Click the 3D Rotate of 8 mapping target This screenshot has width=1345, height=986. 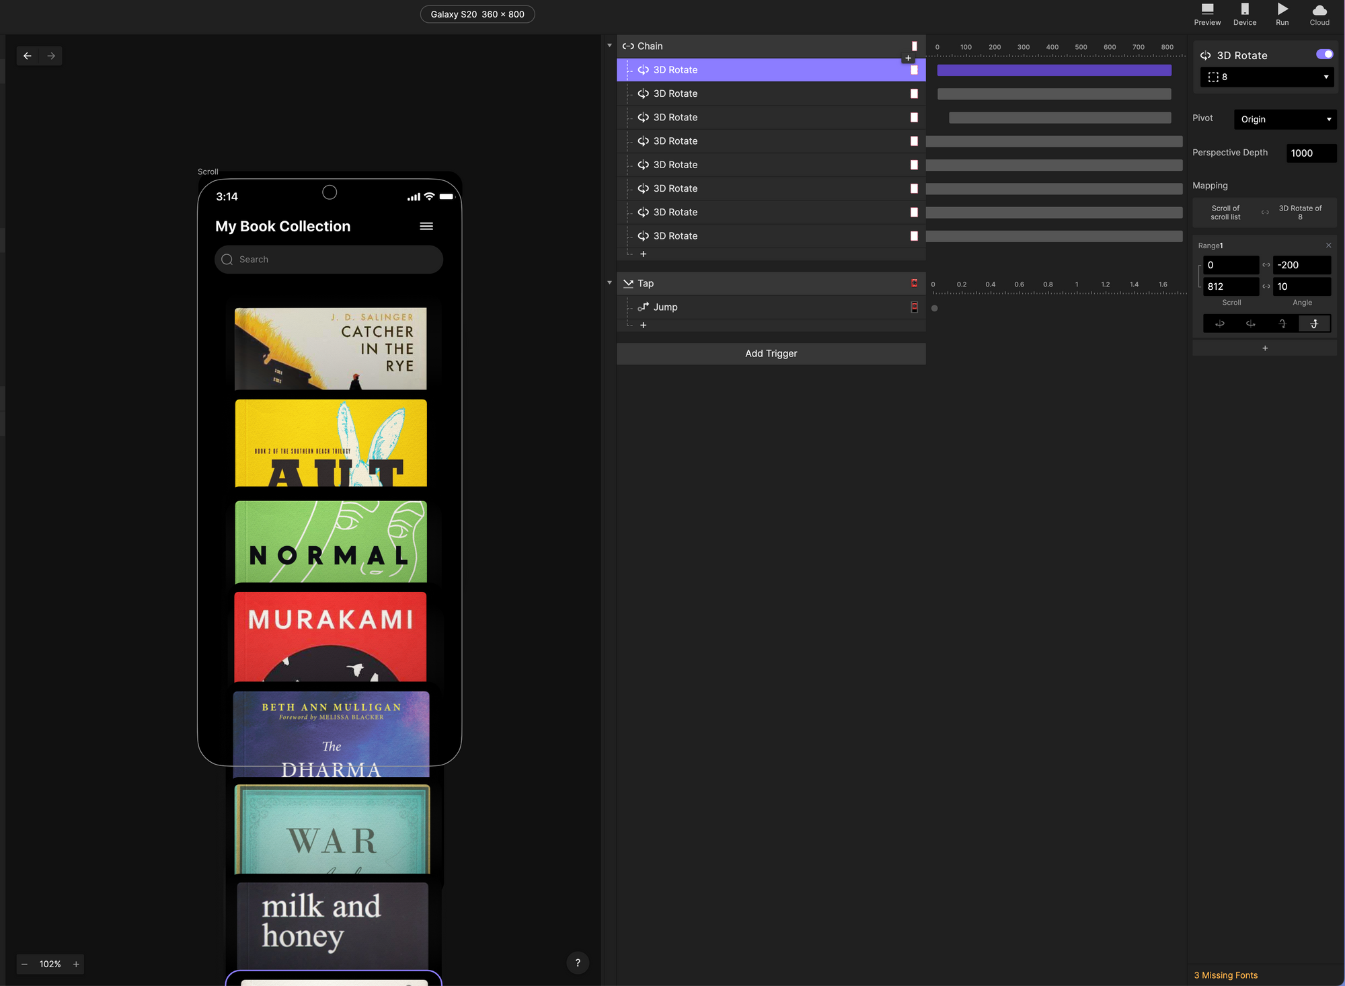1299,213
